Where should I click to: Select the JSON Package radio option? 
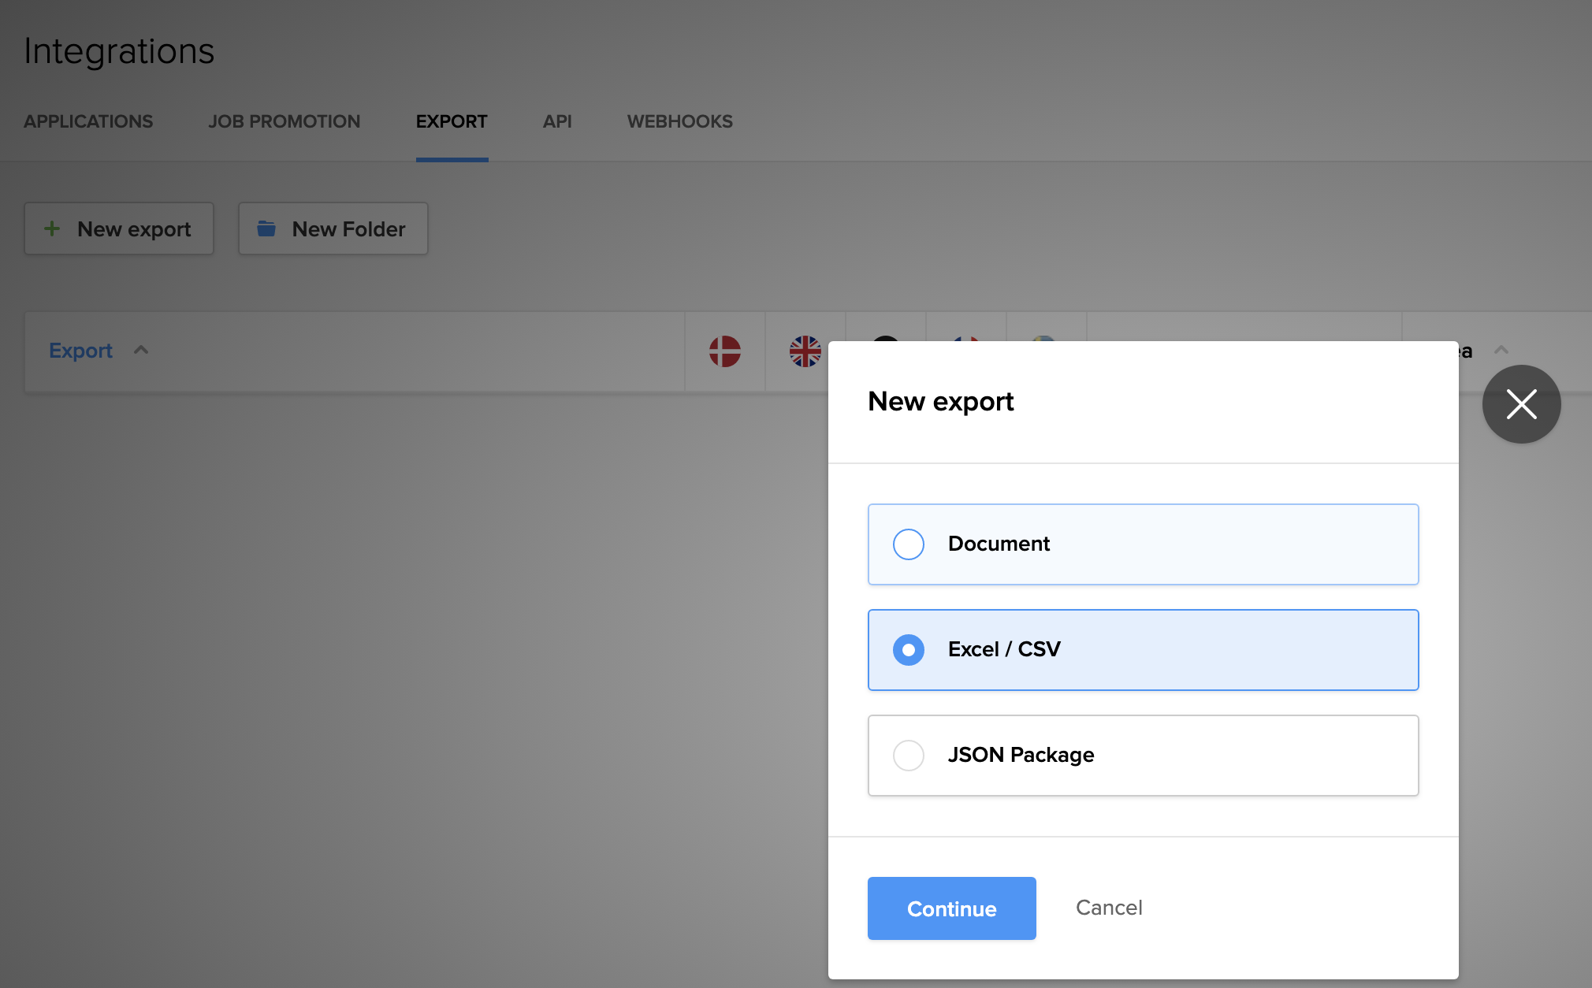tap(909, 756)
